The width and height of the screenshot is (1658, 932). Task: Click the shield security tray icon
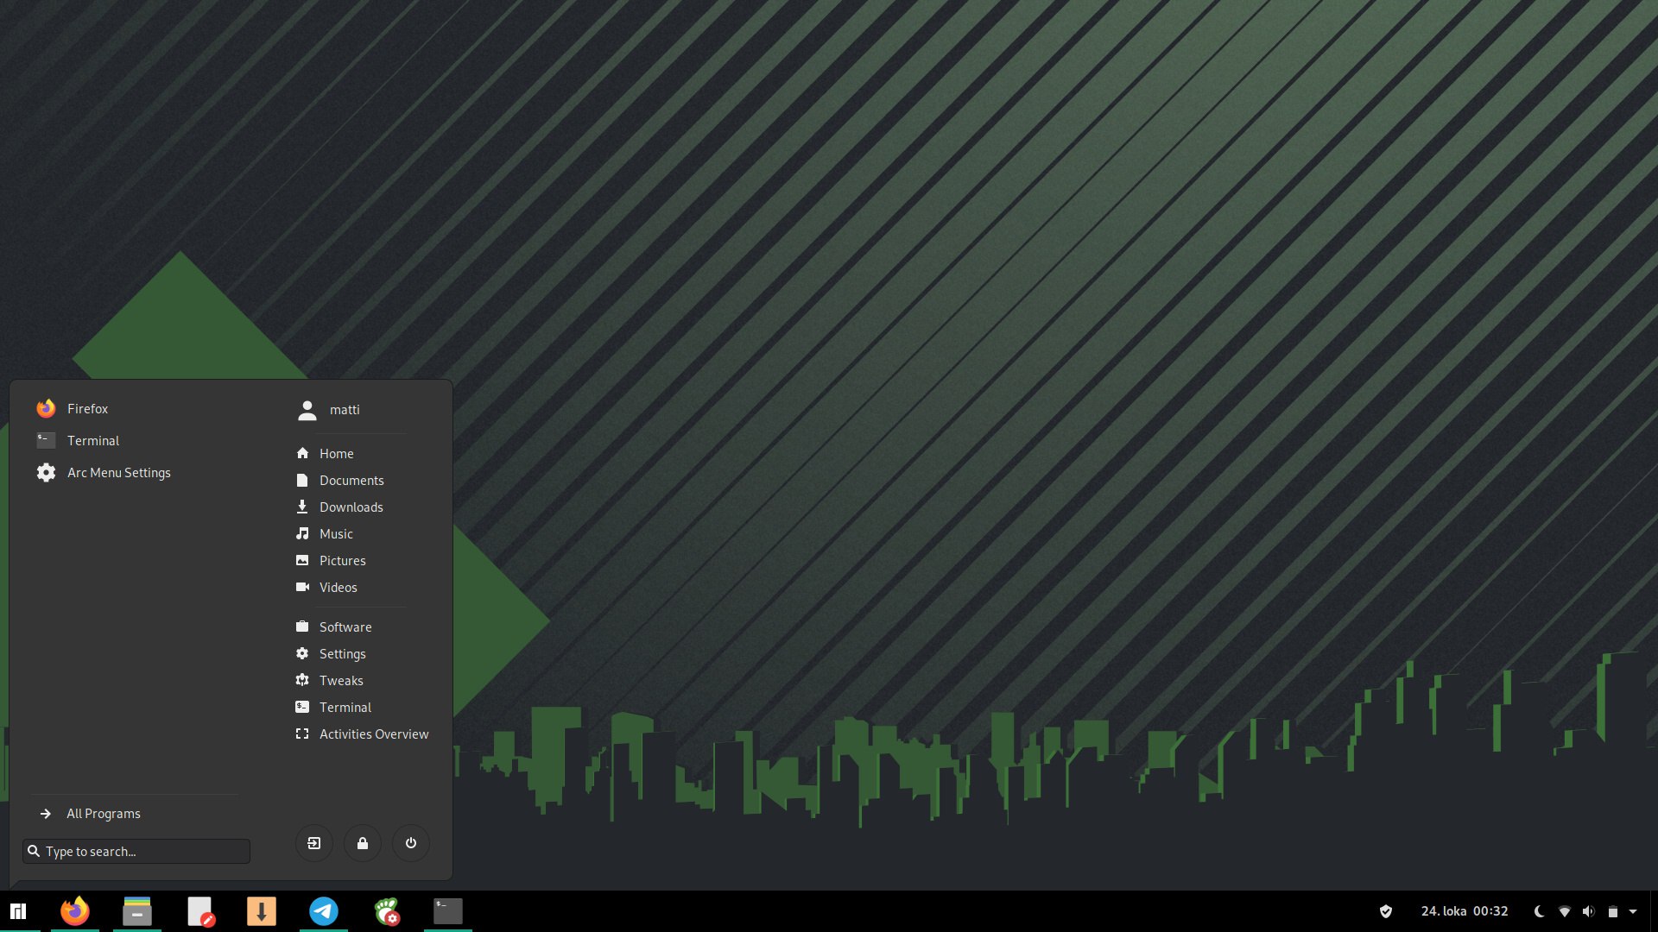coord(1386,911)
